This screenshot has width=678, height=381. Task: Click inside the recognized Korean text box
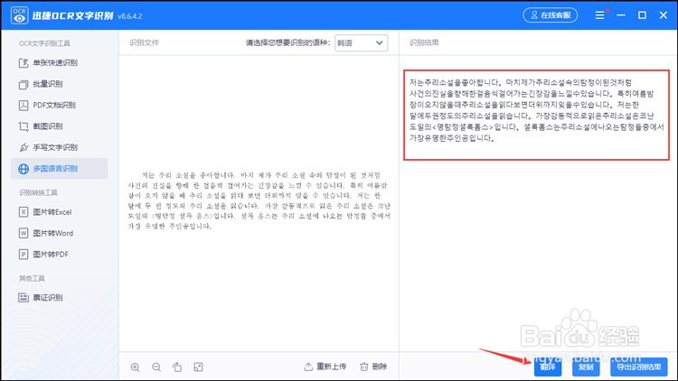[x=536, y=115]
